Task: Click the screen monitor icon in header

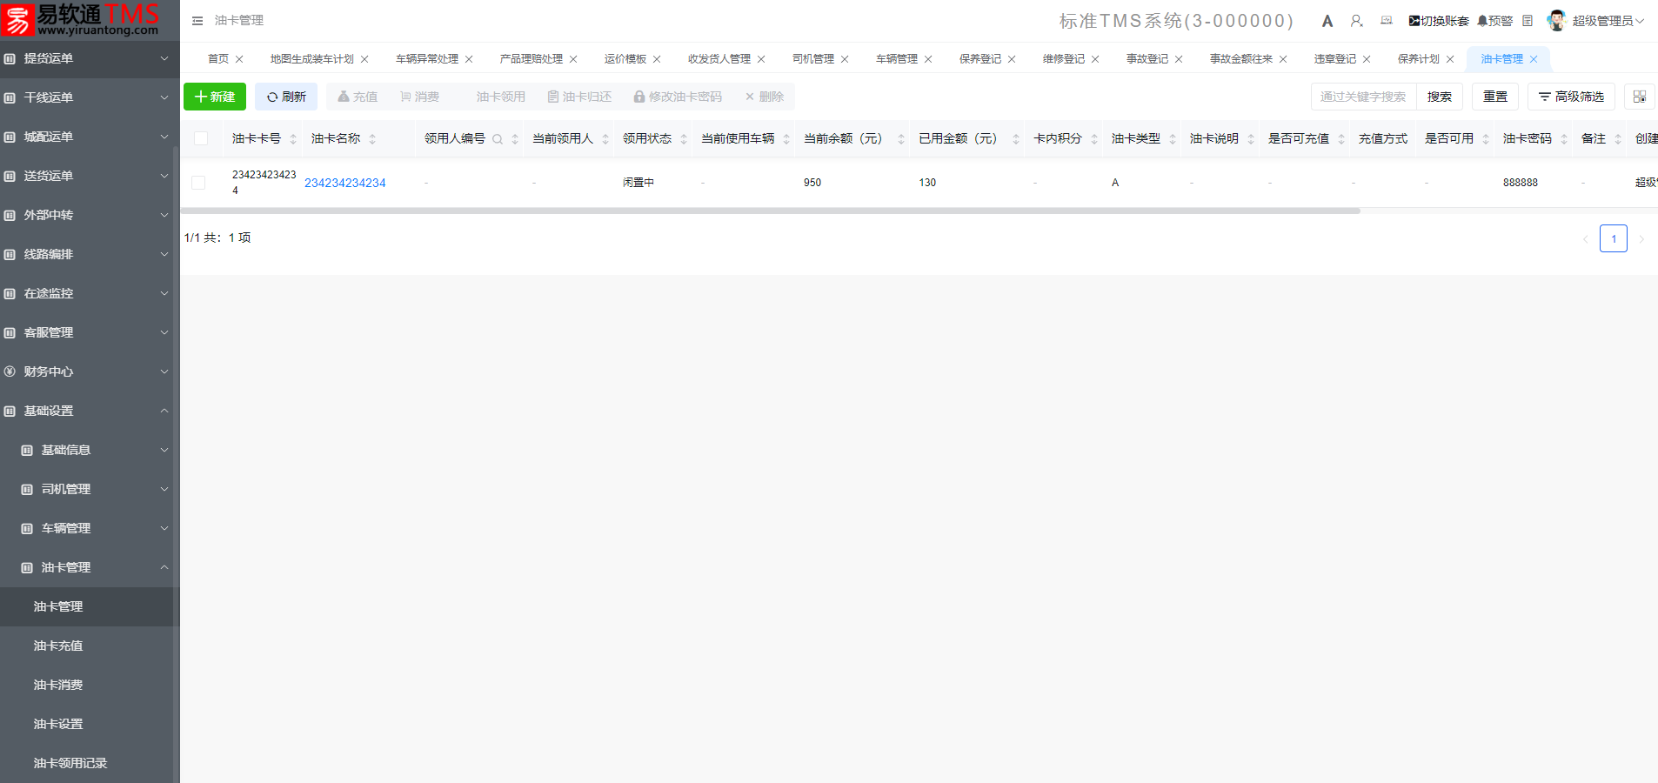Action: (x=1387, y=21)
